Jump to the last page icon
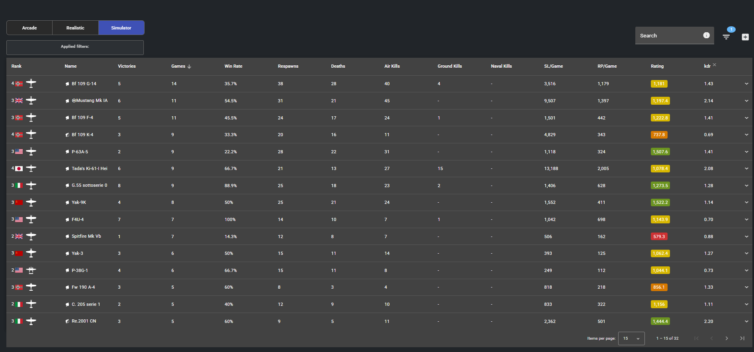The width and height of the screenshot is (754, 352). point(742,338)
